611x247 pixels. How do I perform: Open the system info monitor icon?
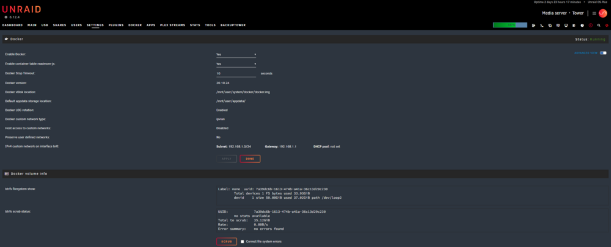(x=566, y=25)
